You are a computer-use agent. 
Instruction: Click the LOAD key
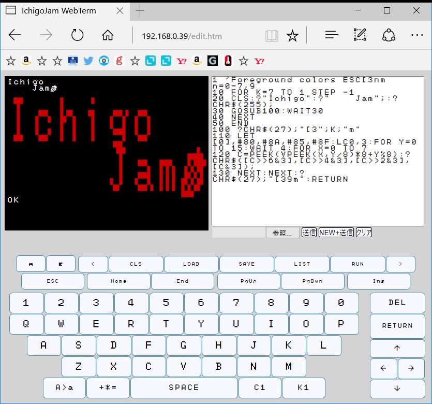[x=191, y=264]
